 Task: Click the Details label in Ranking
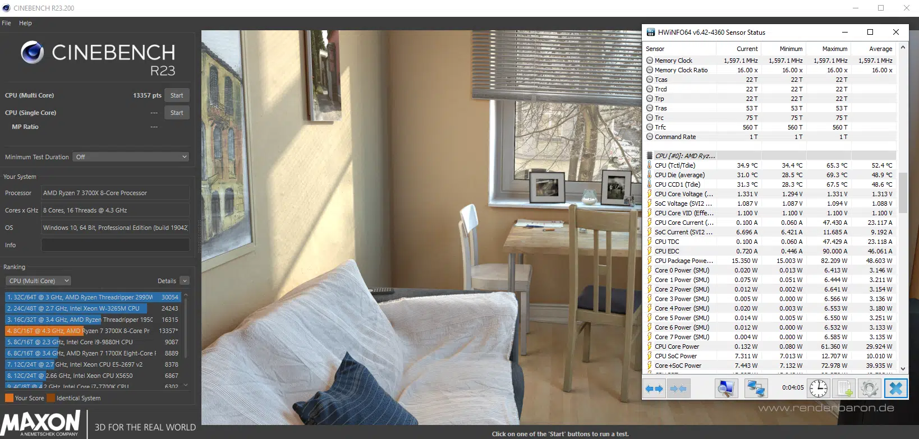(x=167, y=281)
